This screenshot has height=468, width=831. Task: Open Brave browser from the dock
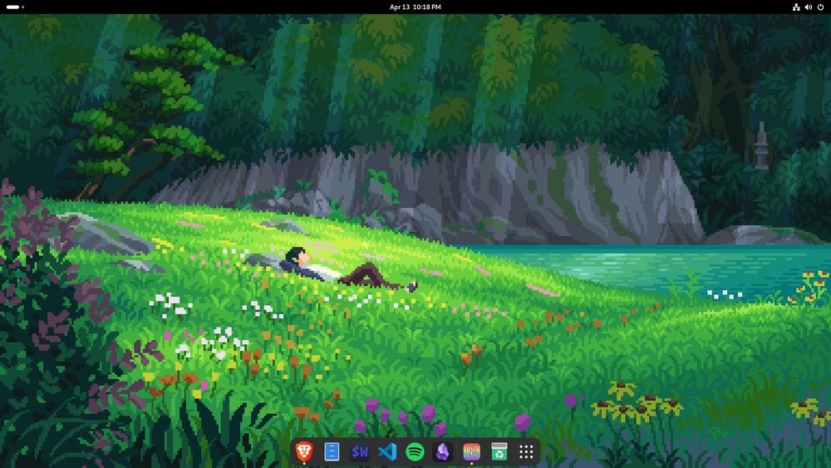pyautogui.click(x=304, y=451)
